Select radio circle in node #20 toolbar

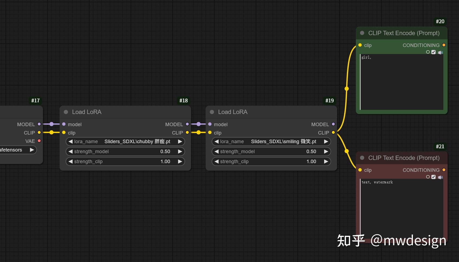click(x=428, y=52)
